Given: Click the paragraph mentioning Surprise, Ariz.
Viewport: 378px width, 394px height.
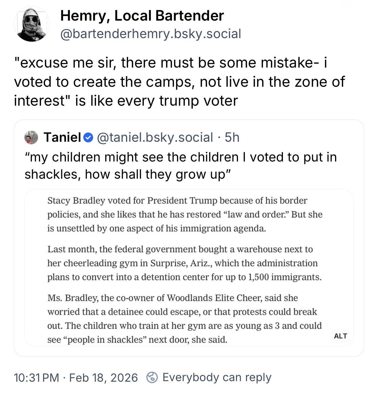Looking at the screenshot, I should coord(184,263).
